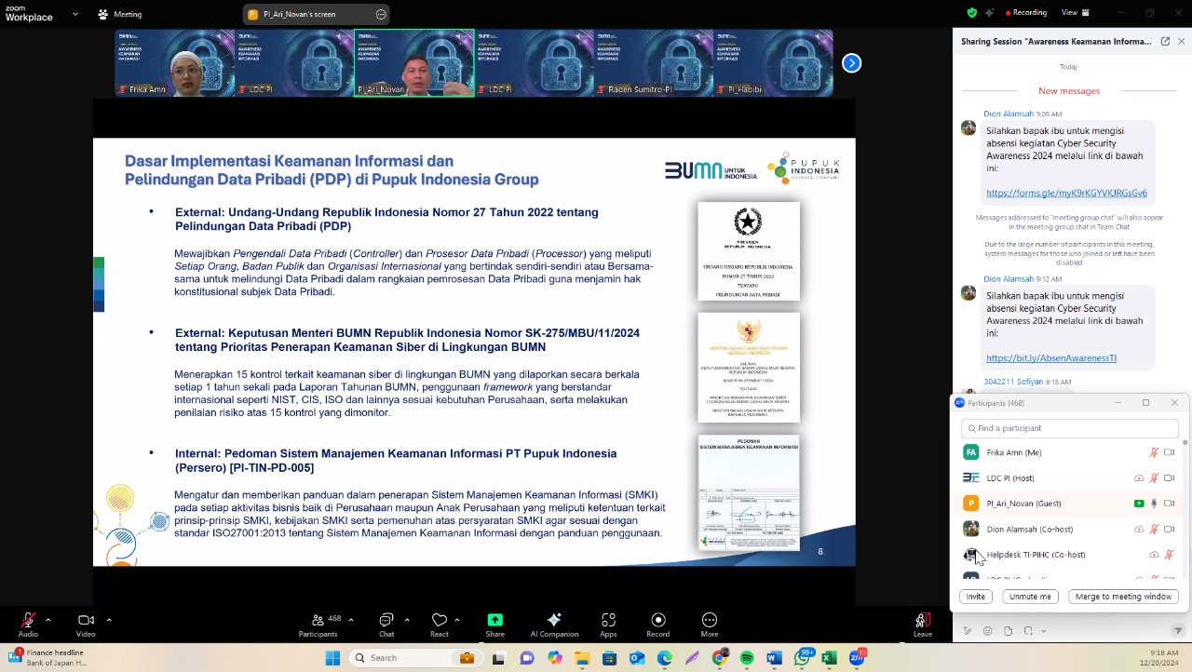
Task: Open the forms.gle attendance link
Action: (x=1066, y=193)
